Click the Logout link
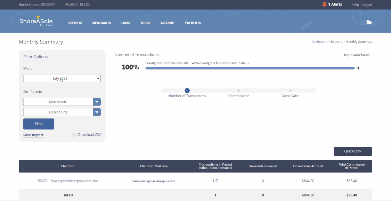Screen dimensions: 391x201 [367, 5]
